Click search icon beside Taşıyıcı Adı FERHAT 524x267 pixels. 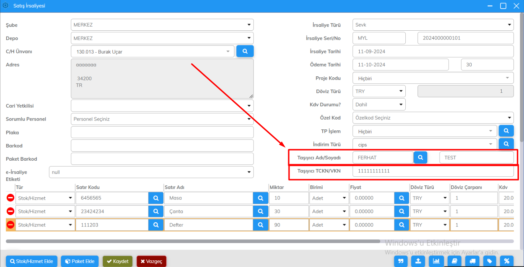pos(420,158)
